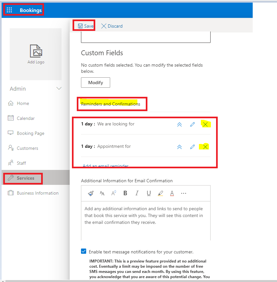Discard the service changes
This screenshot has height=282, width=277.
tap(112, 26)
